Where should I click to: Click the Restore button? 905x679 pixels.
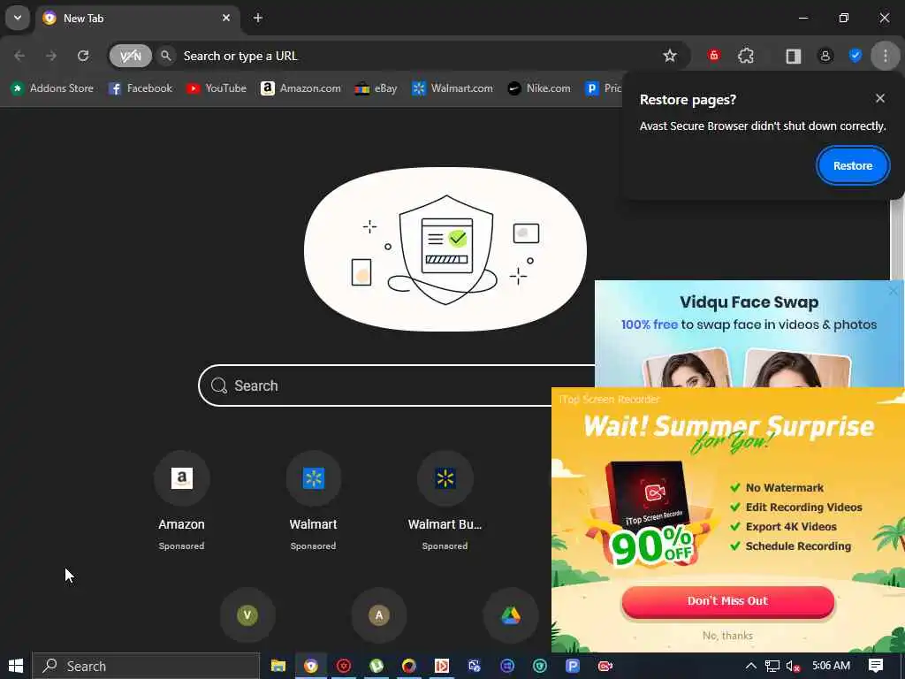[853, 165]
